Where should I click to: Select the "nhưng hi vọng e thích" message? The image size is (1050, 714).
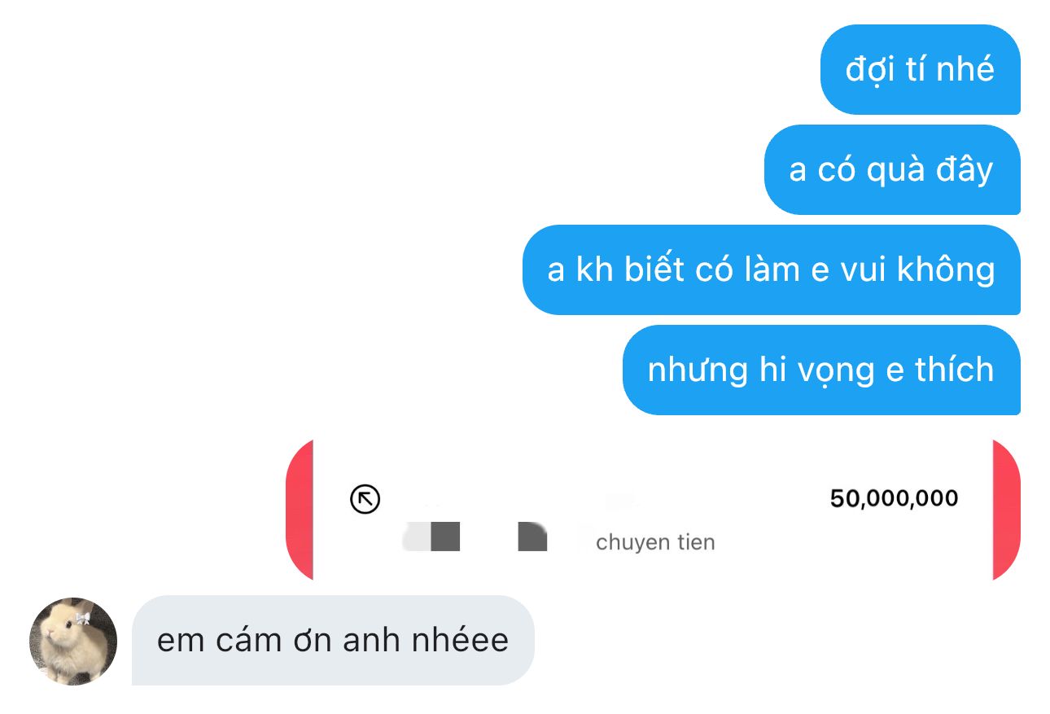pyautogui.click(x=821, y=370)
